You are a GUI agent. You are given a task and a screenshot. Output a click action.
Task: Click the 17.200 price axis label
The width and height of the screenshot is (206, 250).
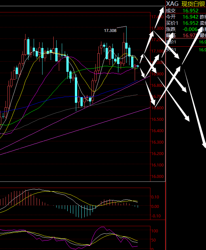tap(157, 39)
